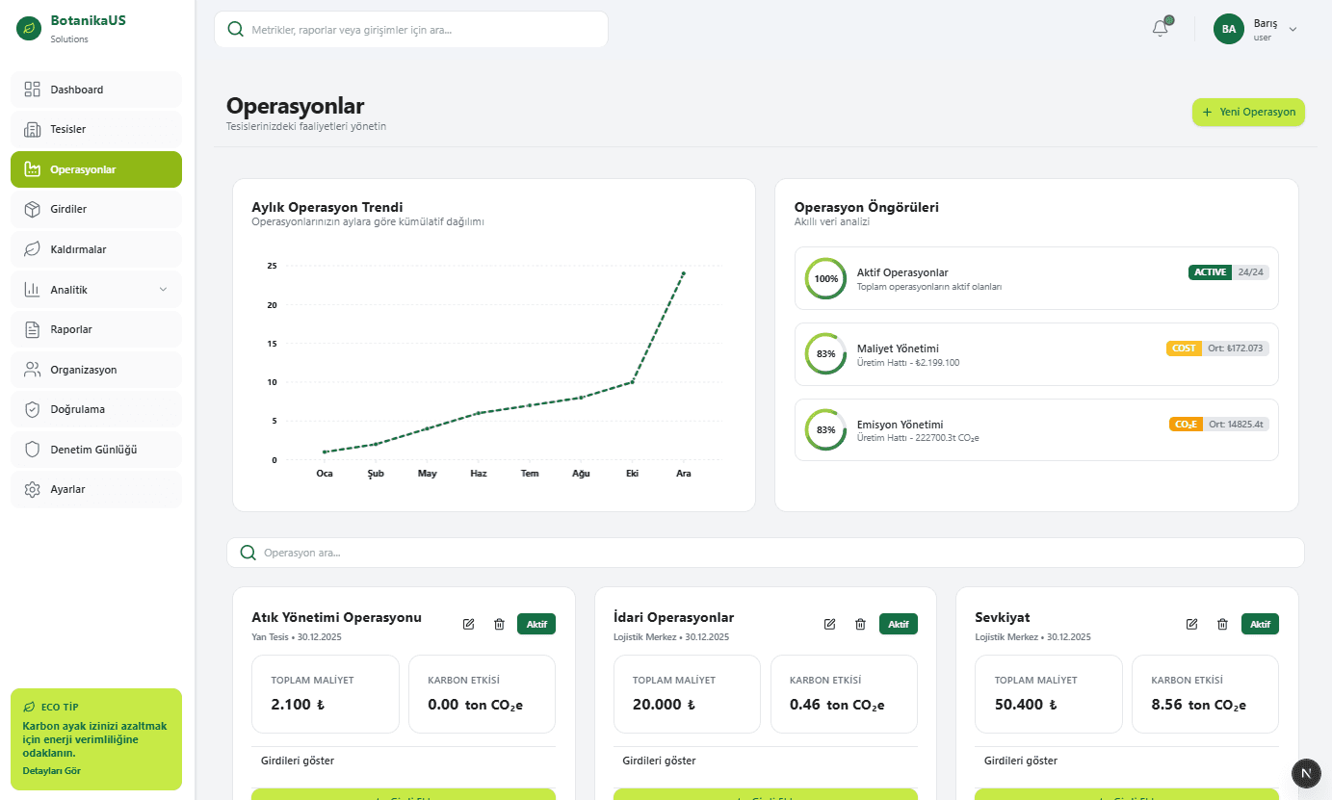Click the trash icon on Sevkiyat card
This screenshot has width=1332, height=800.
pyautogui.click(x=1222, y=624)
